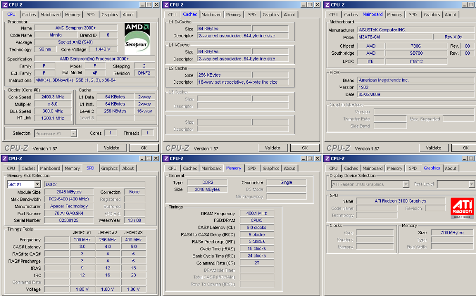Click the 02308125 serial number field

(x=69, y=220)
